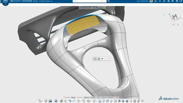
Task: Click the plus Add icon in header
Action: click(x=160, y=1)
